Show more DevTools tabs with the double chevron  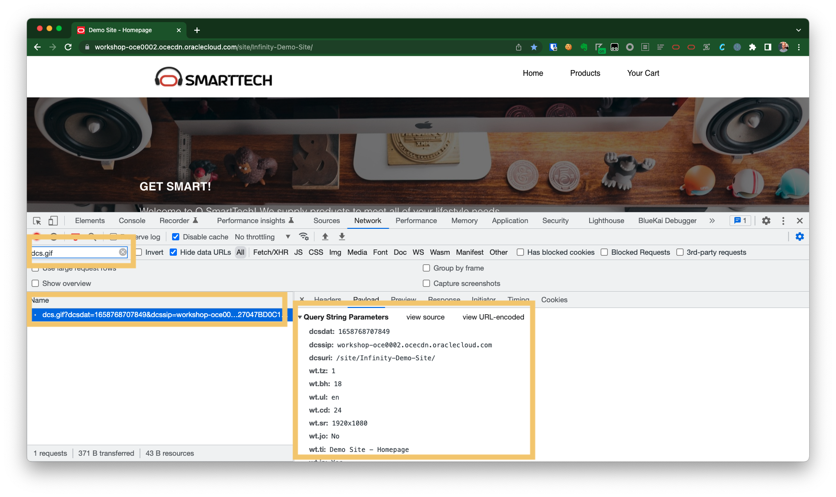[x=712, y=221]
